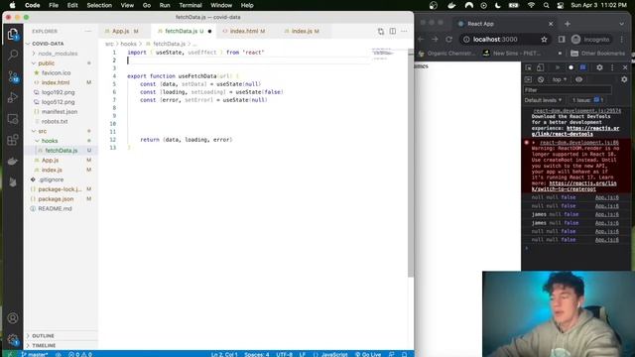Open the Default levels dropdown
The height and width of the screenshot is (357, 635).
pos(543,100)
